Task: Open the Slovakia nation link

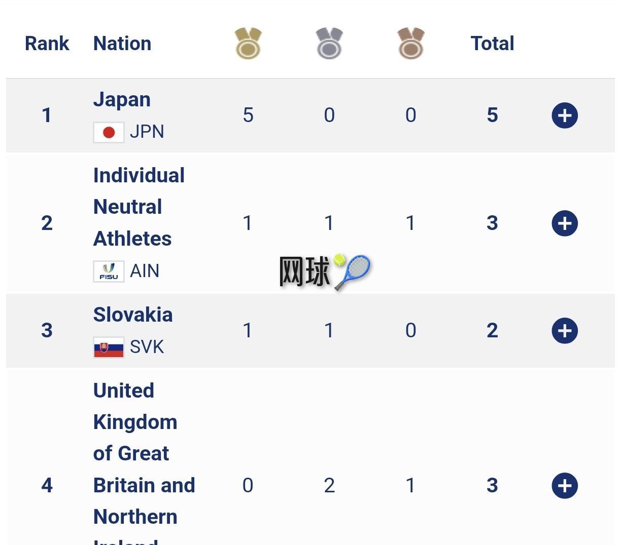Action: point(133,315)
